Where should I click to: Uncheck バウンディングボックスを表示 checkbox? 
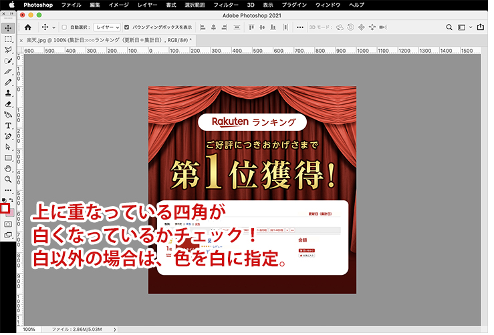point(127,27)
